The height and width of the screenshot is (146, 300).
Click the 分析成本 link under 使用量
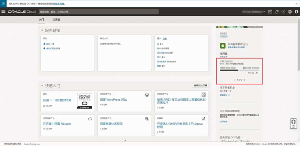point(223,57)
